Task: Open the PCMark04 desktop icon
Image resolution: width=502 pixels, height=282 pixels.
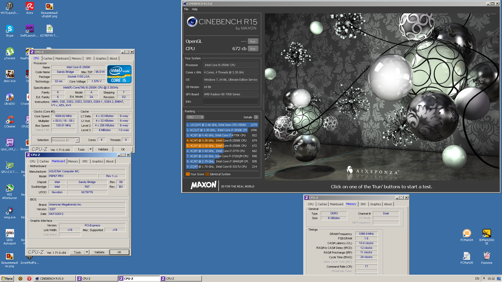Action: pos(467,235)
